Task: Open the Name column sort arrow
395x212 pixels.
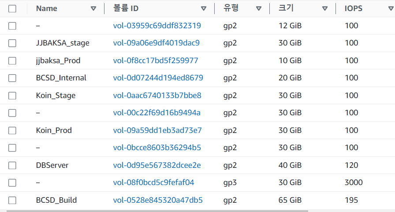Action: pos(93,8)
